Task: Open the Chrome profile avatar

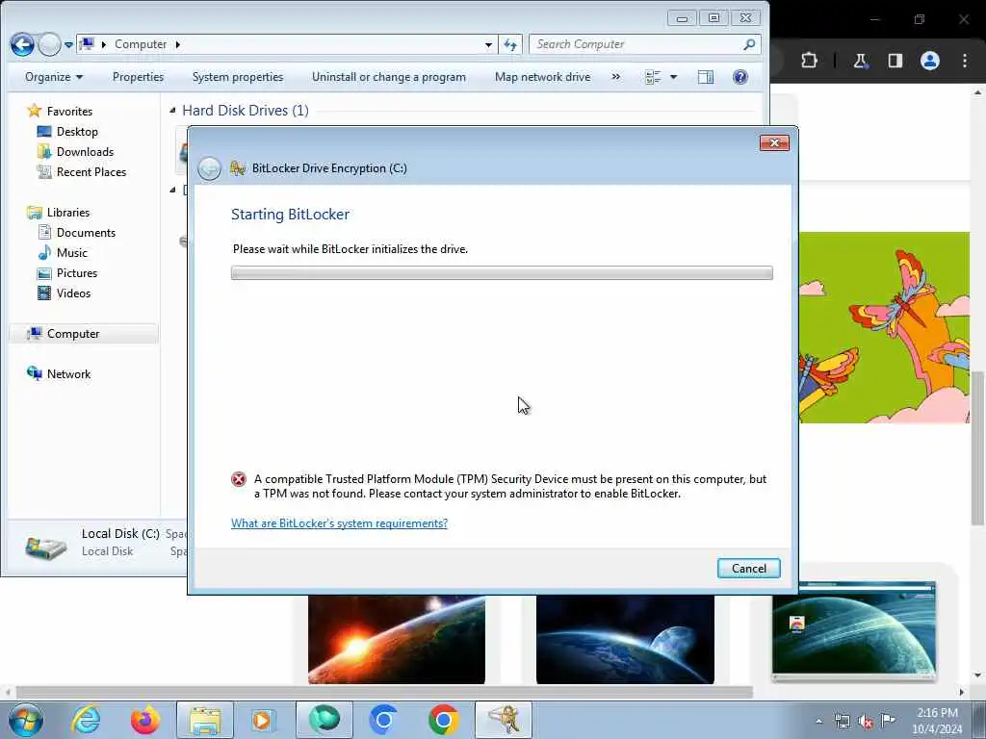Action: tap(930, 61)
